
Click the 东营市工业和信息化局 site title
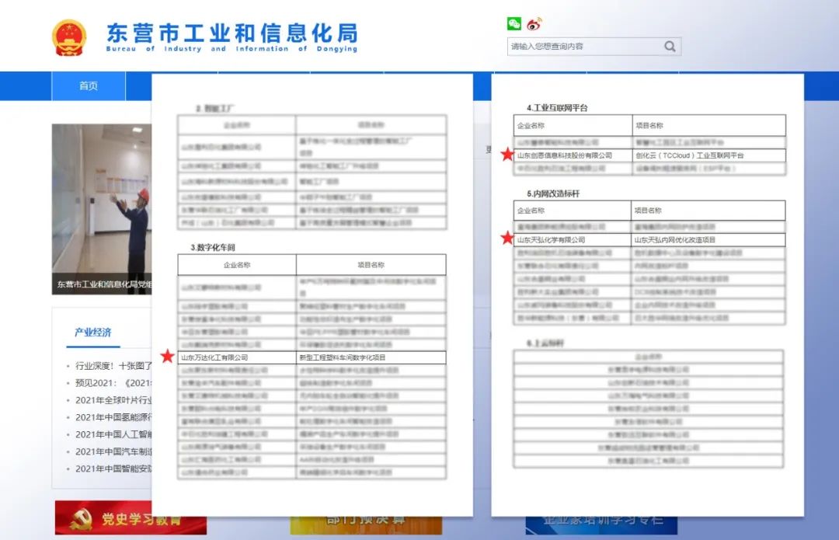point(232,33)
